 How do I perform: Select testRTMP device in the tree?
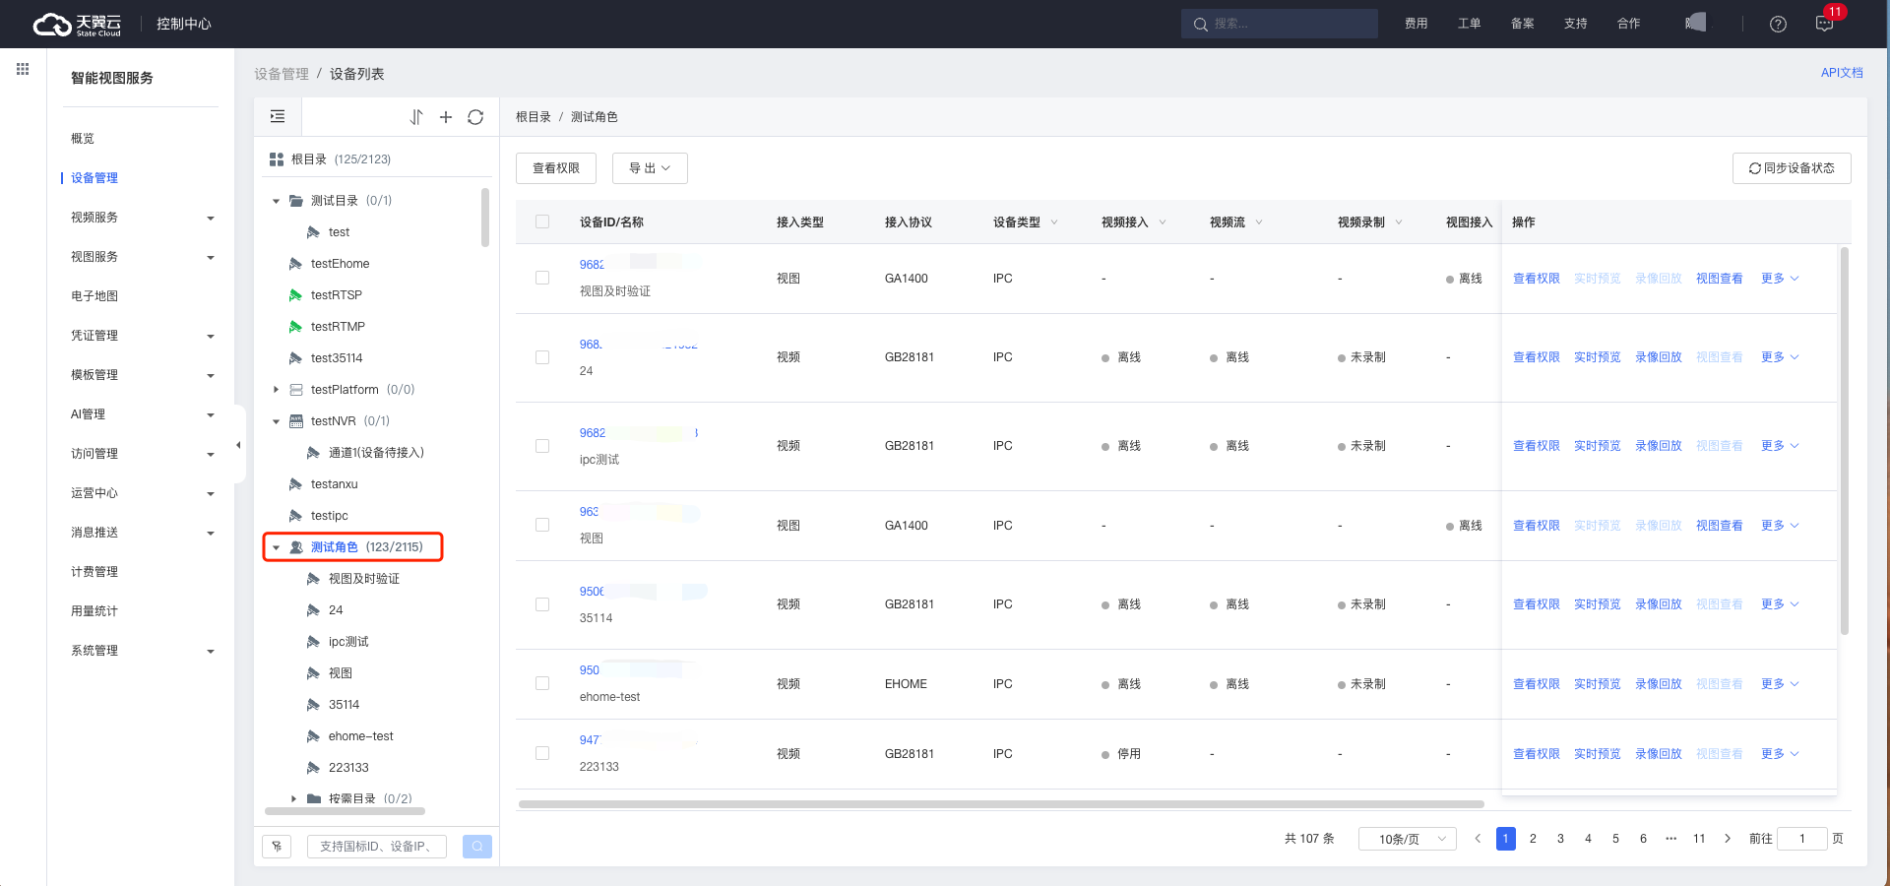[x=338, y=327]
